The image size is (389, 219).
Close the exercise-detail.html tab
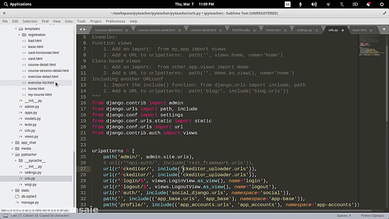pos(126,30)
